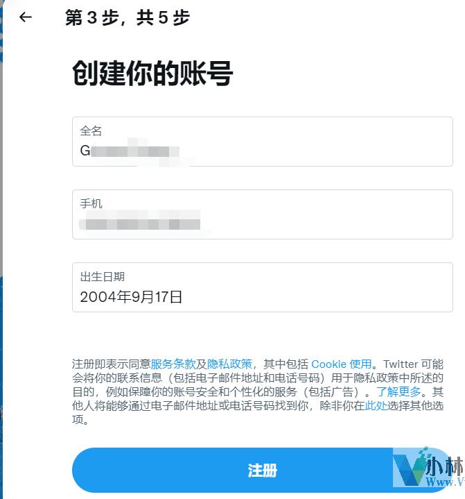Click the 2004年9月17日 date value
Screen dimensions: 465x499
pyautogui.click(x=131, y=297)
